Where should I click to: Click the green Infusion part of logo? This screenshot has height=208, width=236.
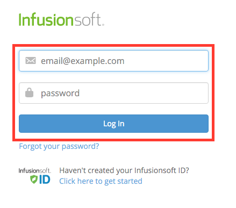click(x=46, y=19)
